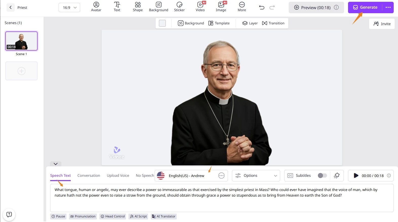Screen dimensions: 398x222
Task: Switch to the Speech Text tab
Action: click(x=60, y=176)
